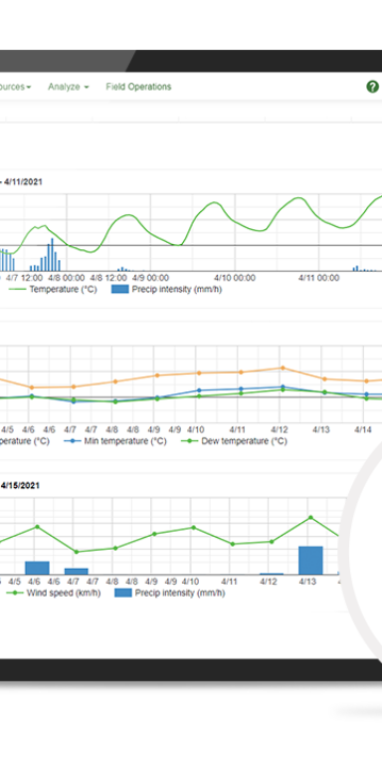Click the 4/10 00:00 axis label

tap(236, 278)
